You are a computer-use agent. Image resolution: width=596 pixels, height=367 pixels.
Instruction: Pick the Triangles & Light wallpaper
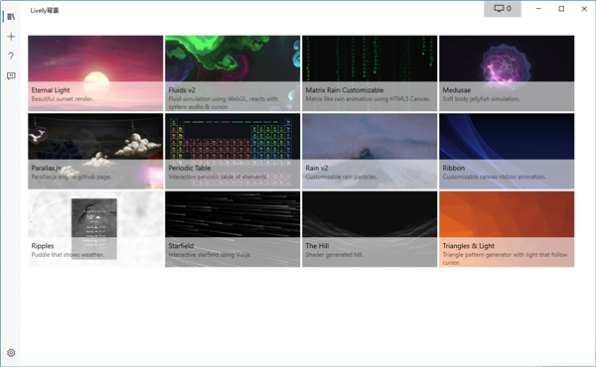coord(507,229)
